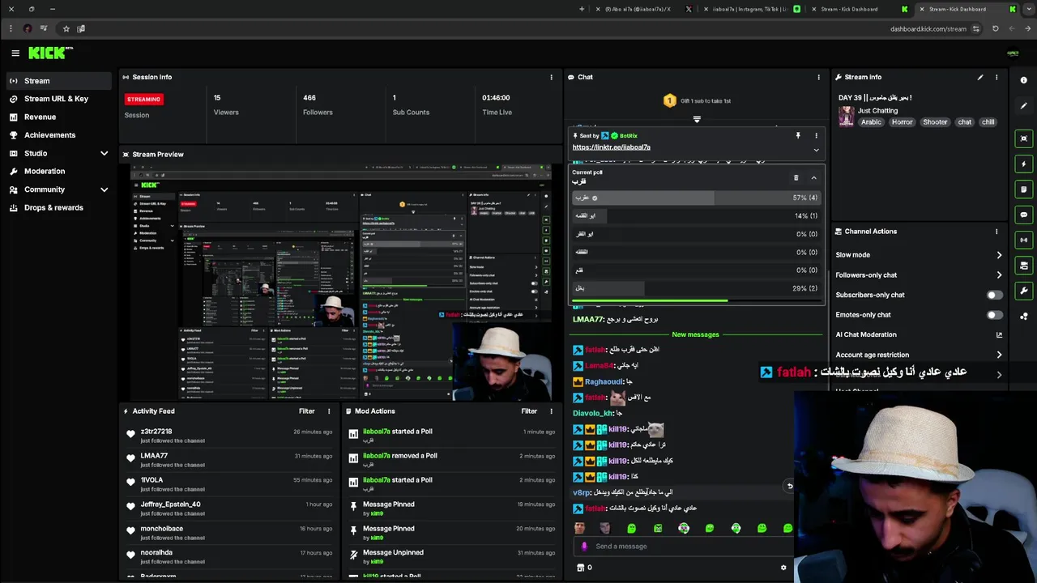Reload the page in browser toolbar
The width and height of the screenshot is (1037, 583).
[996, 28]
